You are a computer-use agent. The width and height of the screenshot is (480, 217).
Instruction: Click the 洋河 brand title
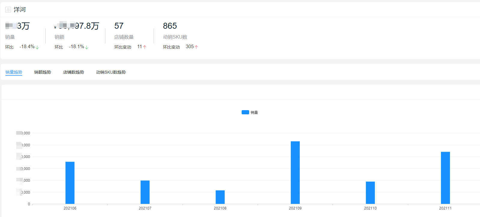[x=20, y=10]
